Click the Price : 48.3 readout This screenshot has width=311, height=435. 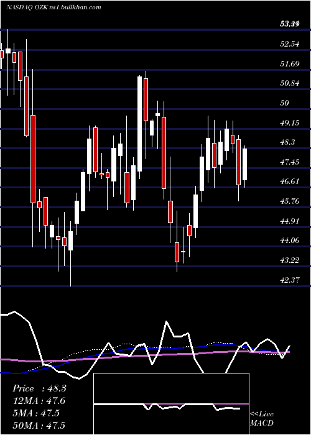pyautogui.click(x=39, y=388)
